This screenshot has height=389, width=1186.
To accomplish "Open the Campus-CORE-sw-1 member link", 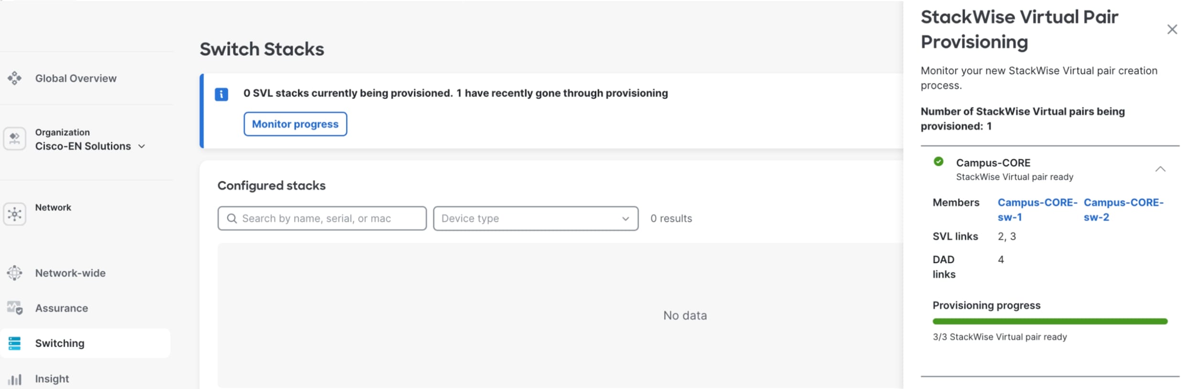I will [1037, 209].
